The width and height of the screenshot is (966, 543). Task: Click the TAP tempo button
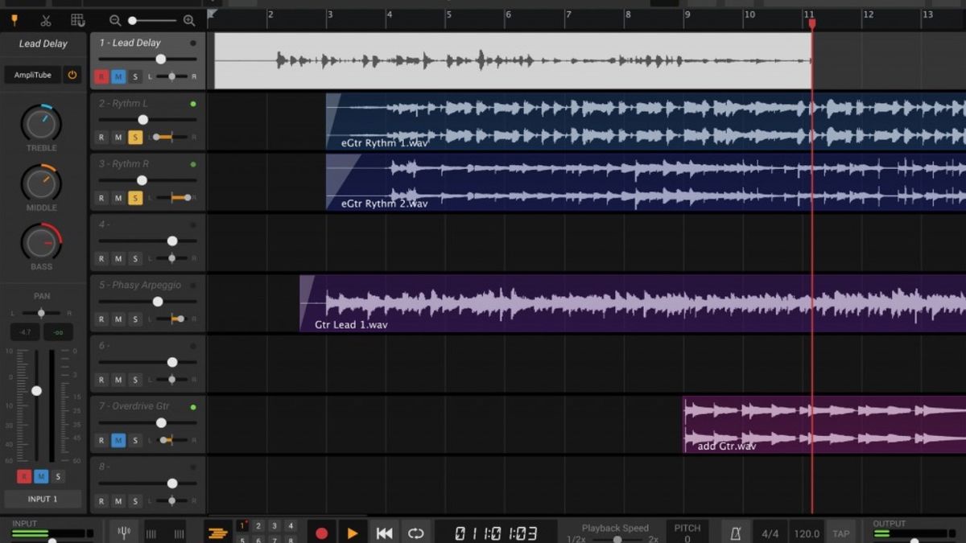pos(841,533)
